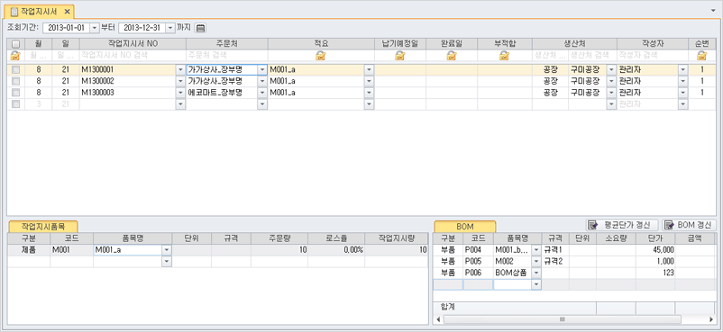This screenshot has width=723, height=332.
Task: Expand BOM empty row 품목명 dropdown
Action: [x=535, y=284]
